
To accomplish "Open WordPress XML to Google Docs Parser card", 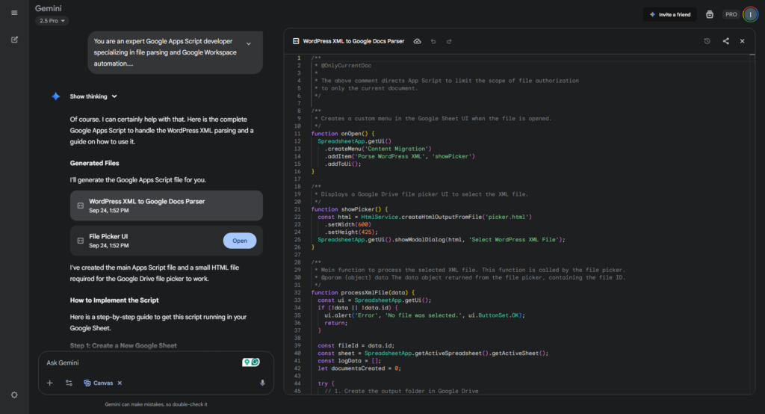I will pos(167,206).
